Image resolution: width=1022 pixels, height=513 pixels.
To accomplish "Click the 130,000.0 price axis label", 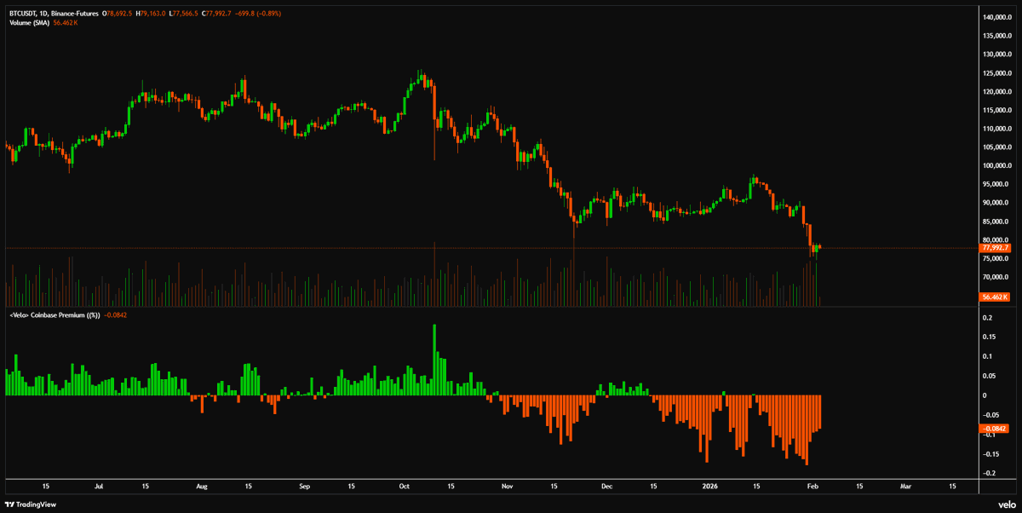I will (996, 55).
